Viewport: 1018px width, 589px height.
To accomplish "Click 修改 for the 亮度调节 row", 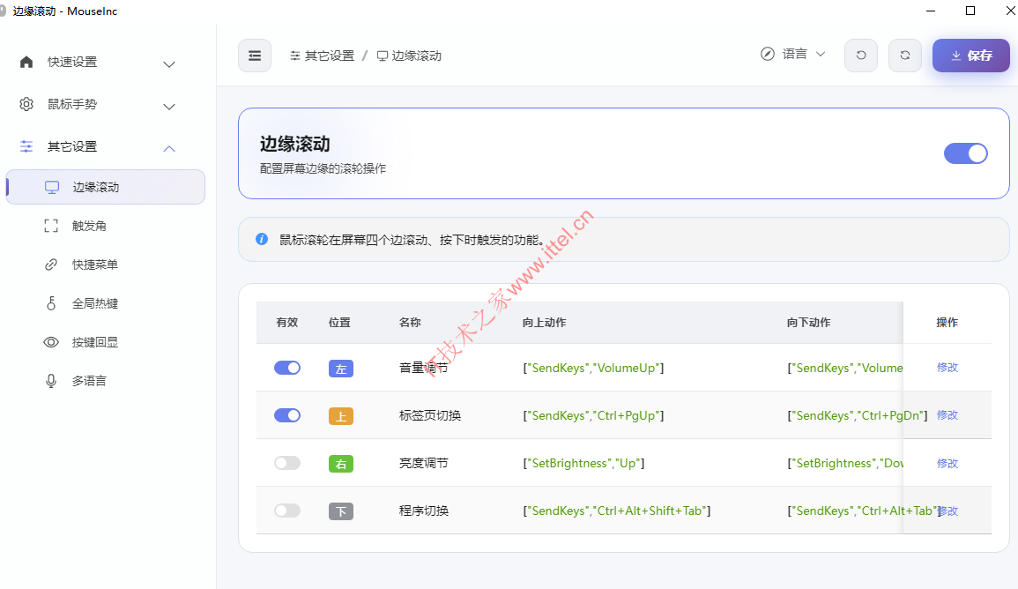I will click(947, 463).
